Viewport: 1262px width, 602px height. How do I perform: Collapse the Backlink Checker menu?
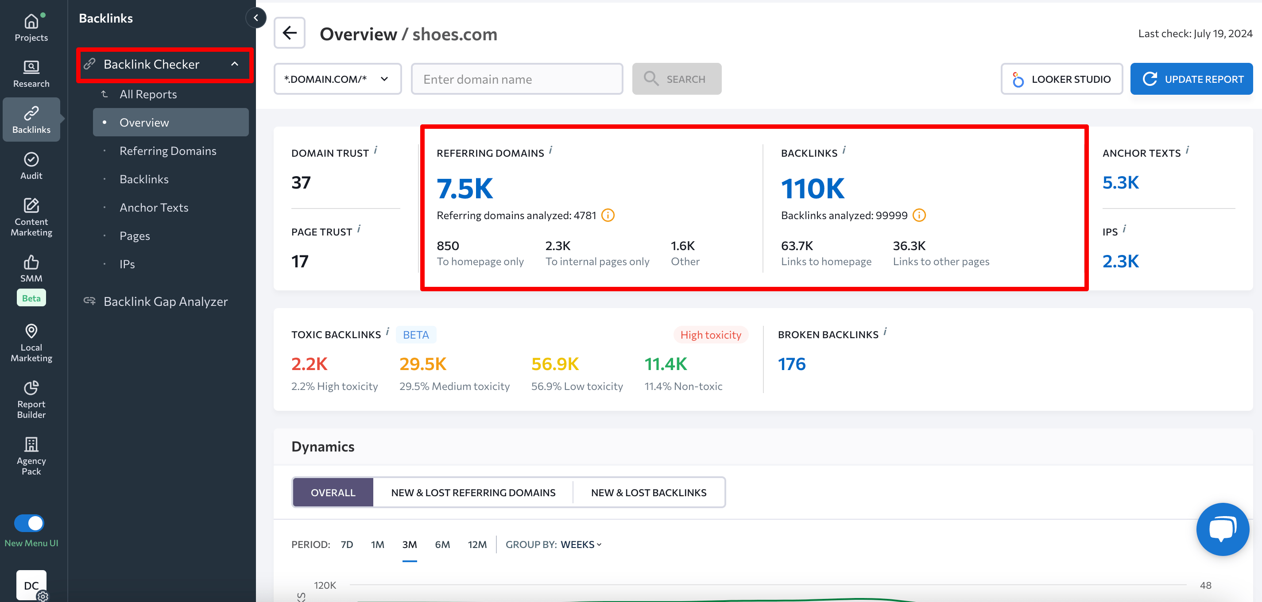235,64
